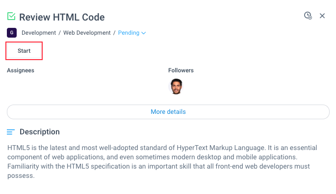Click chevron arrow beside Pending

click(x=144, y=33)
